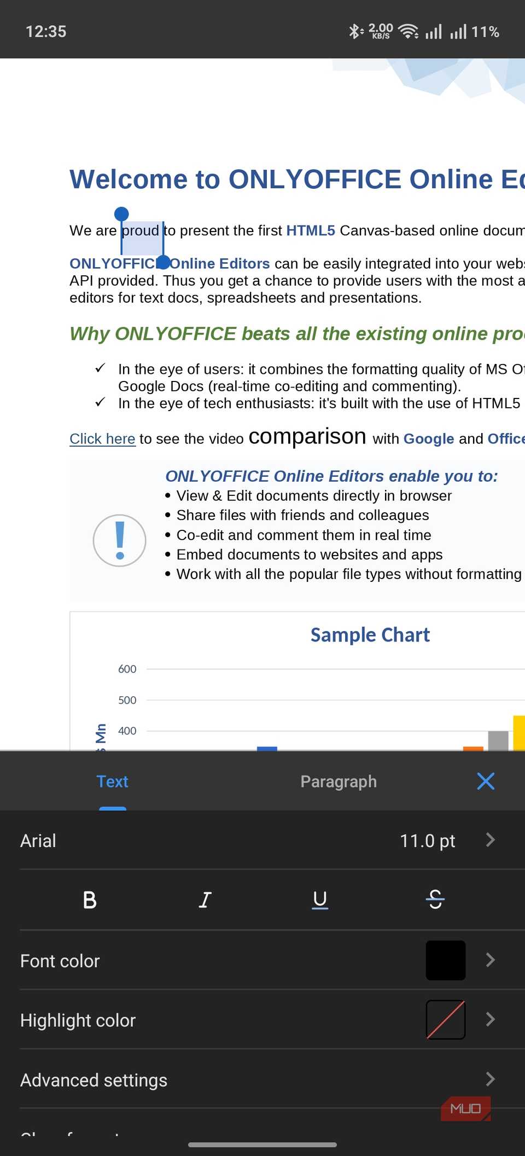The height and width of the screenshot is (1156, 525).
Task: Expand the Advanced settings chevron
Action: tap(491, 1079)
